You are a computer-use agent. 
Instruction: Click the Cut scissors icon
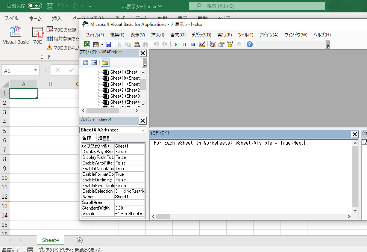coord(119,44)
